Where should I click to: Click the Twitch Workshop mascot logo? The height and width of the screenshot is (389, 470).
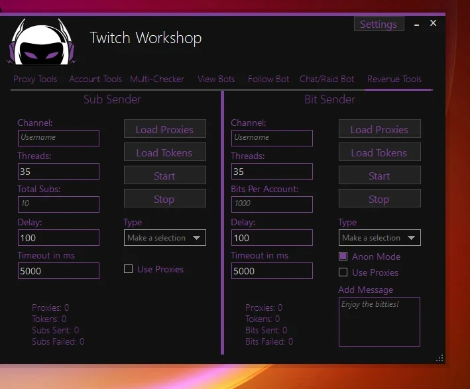coord(42,42)
